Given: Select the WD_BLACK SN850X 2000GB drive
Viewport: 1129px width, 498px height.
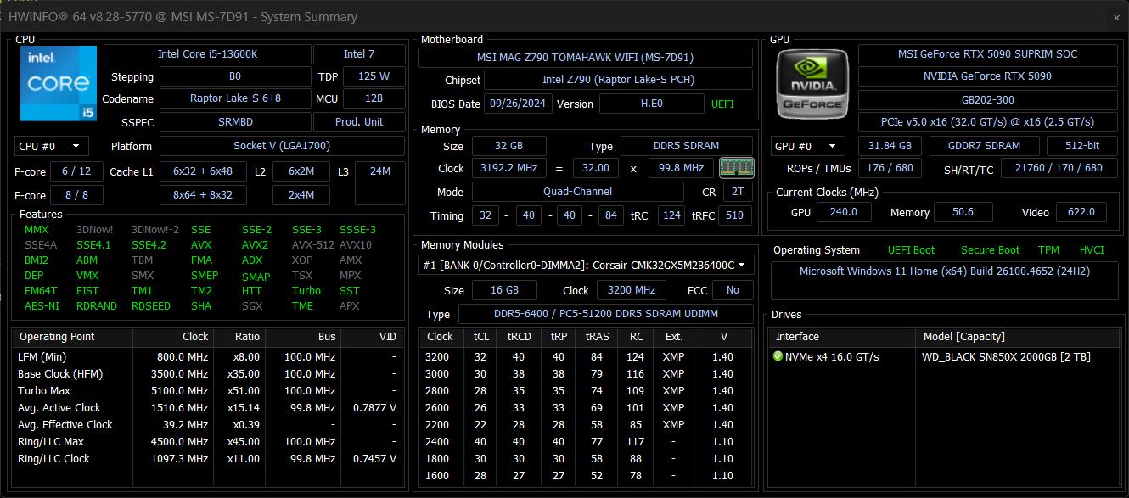Looking at the screenshot, I should click(945, 357).
